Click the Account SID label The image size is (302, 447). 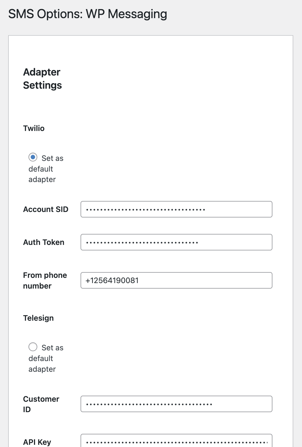[x=46, y=209]
